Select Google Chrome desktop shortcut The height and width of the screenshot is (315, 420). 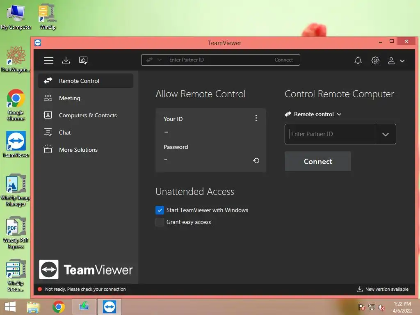(16, 105)
